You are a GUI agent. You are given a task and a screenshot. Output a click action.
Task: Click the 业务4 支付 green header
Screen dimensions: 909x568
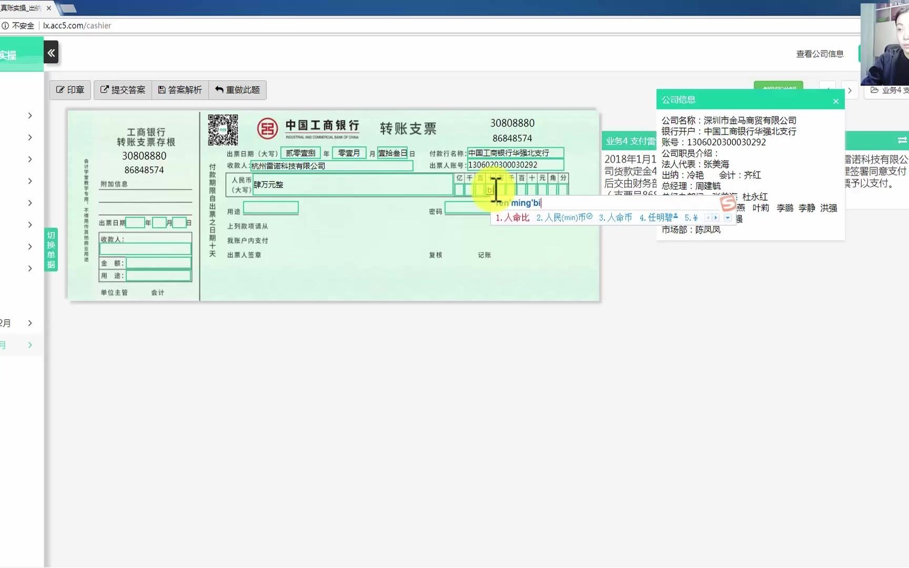pos(630,141)
